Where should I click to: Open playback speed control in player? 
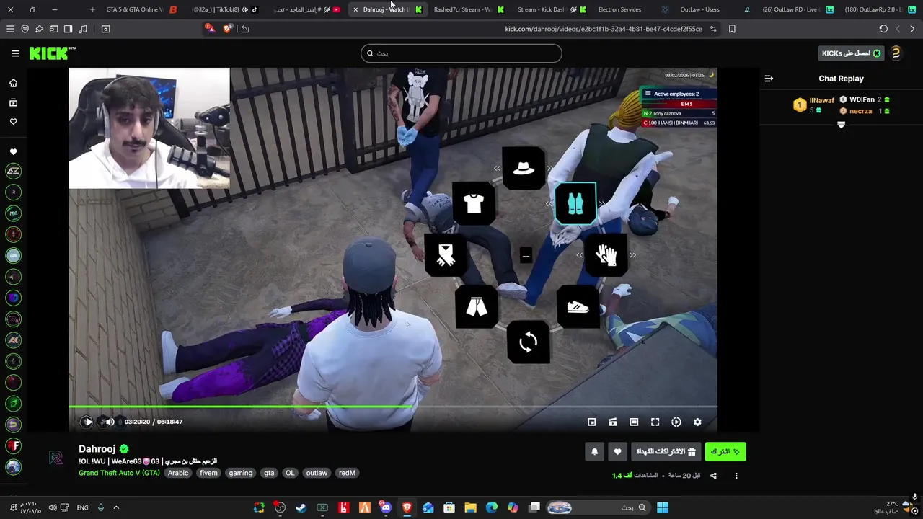point(676,422)
